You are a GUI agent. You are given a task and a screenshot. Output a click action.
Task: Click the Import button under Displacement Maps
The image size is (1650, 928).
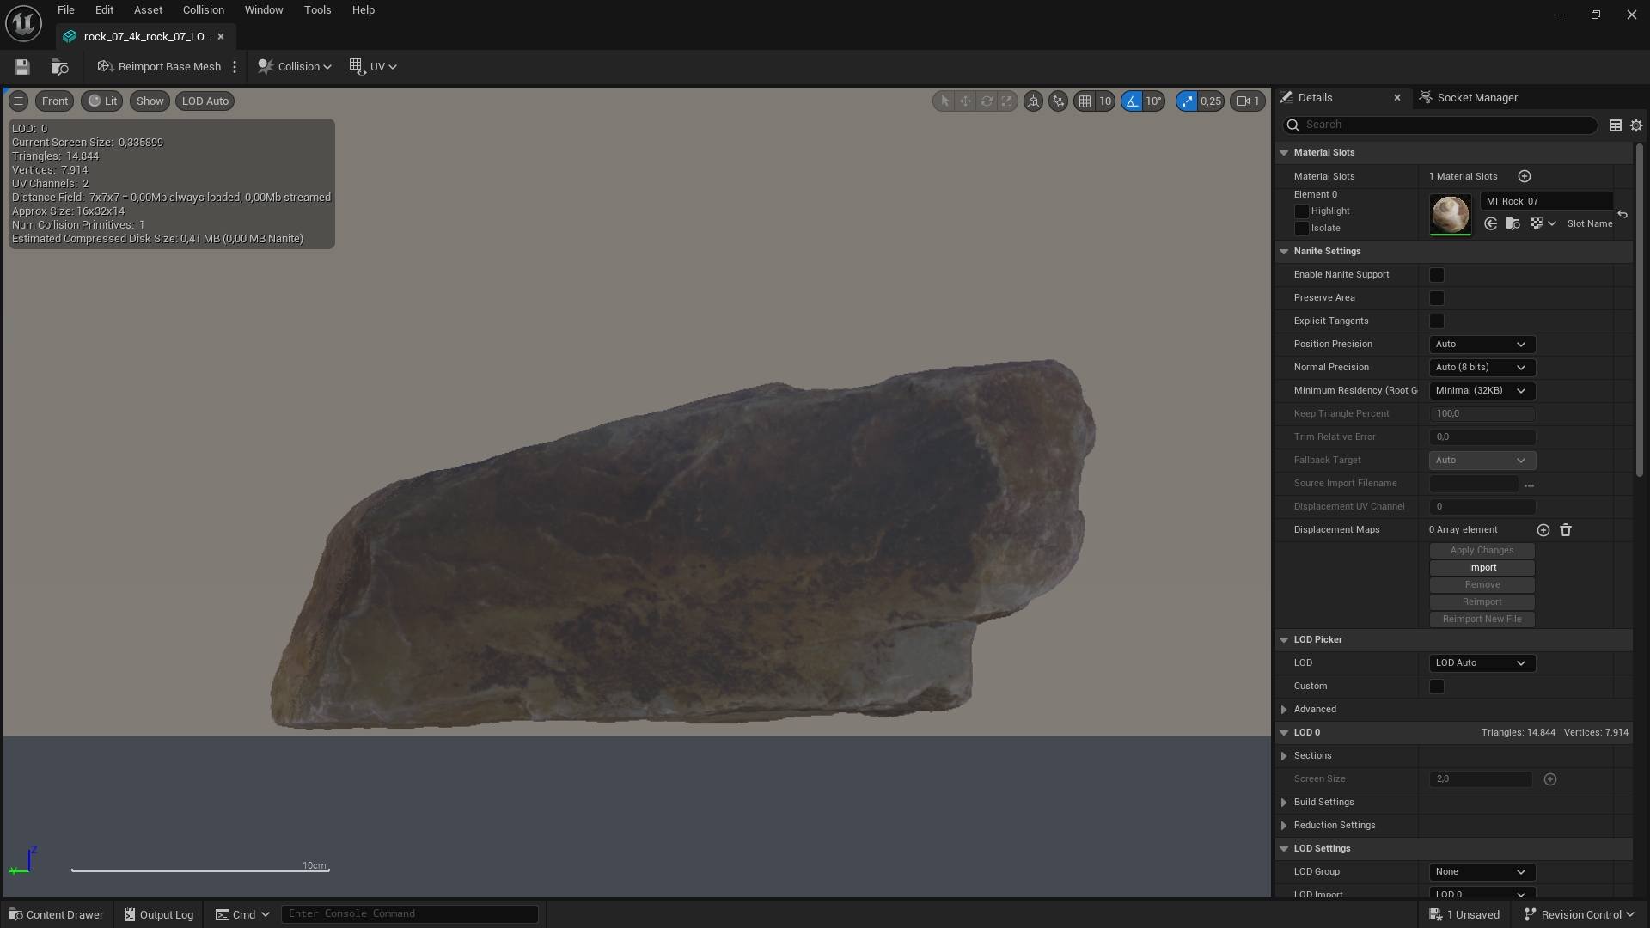tap(1481, 567)
